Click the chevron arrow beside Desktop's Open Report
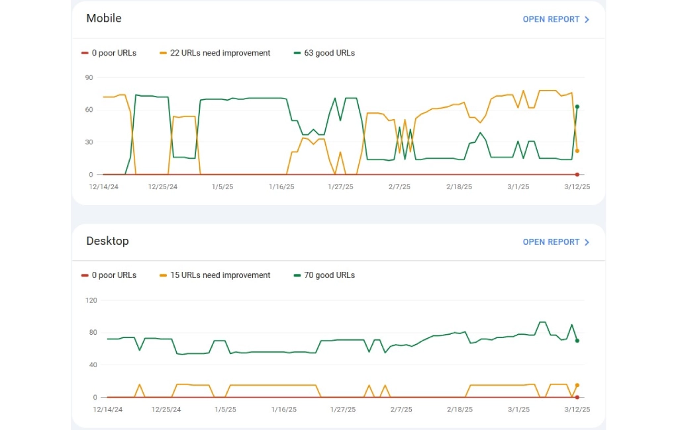This screenshot has height=430, width=678. (x=587, y=242)
